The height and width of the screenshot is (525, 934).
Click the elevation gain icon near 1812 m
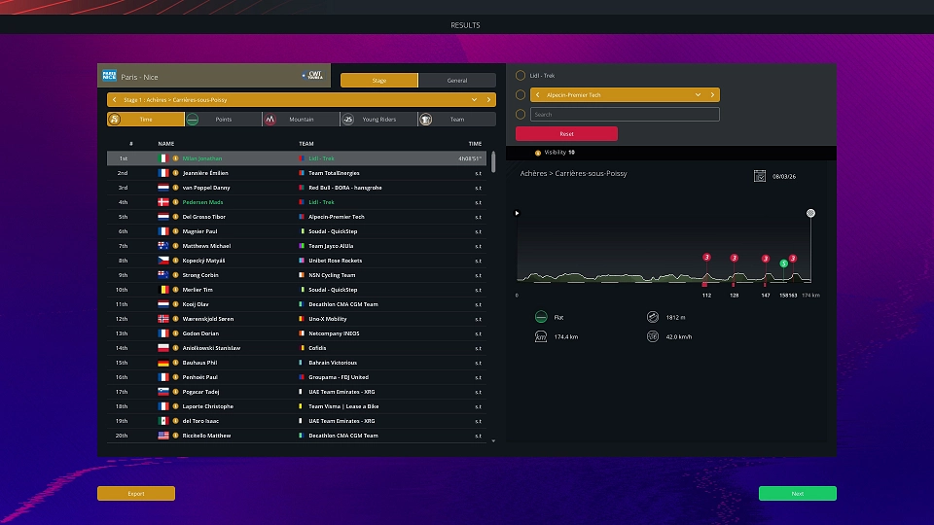click(653, 317)
